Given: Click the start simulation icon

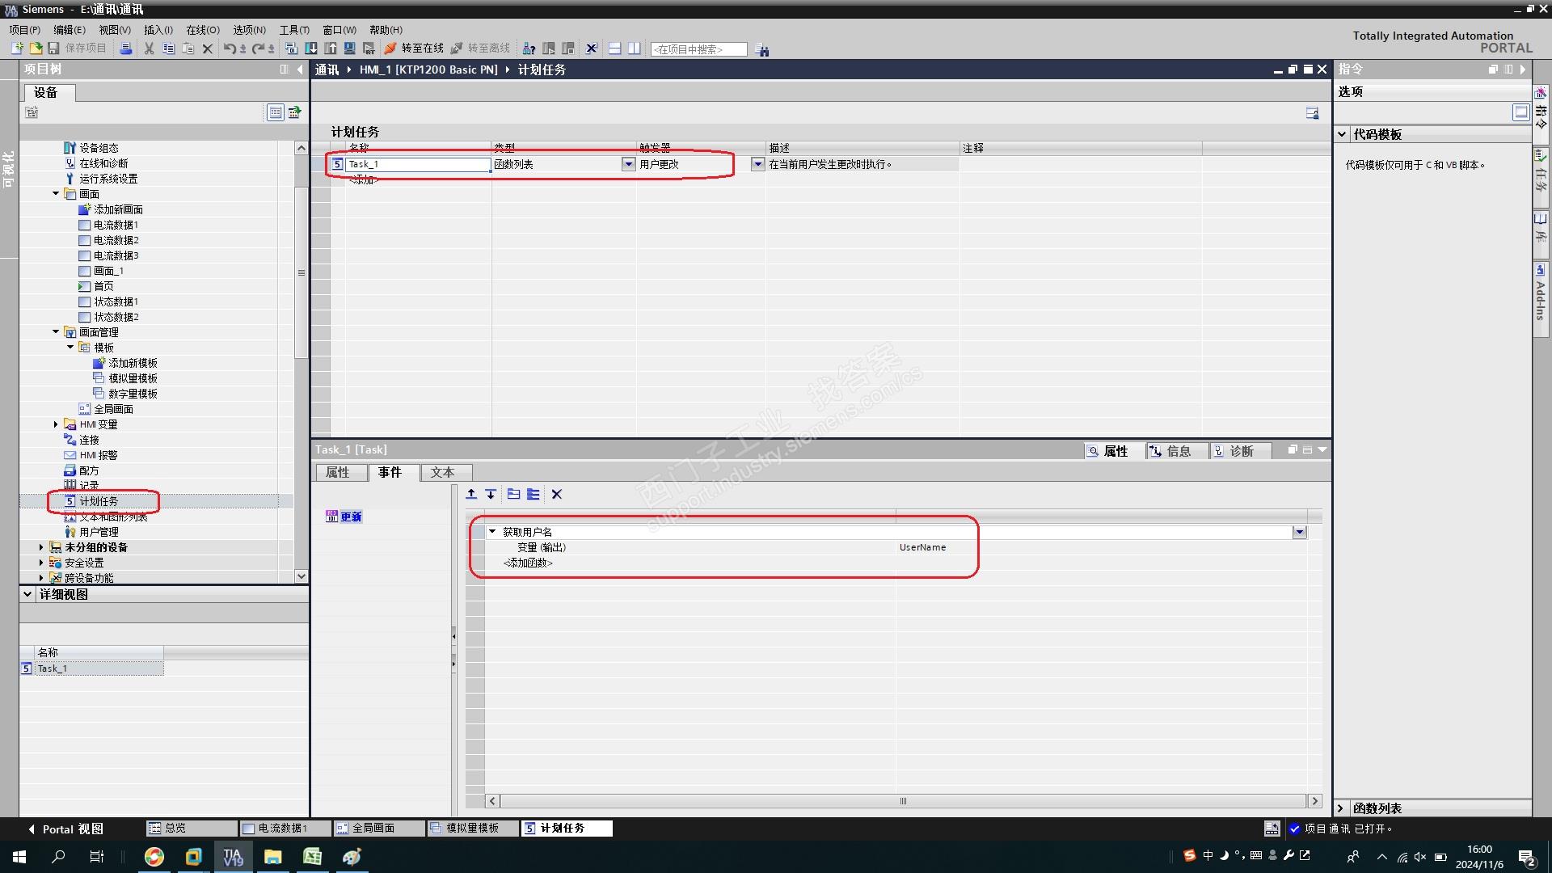Looking at the screenshot, I should click(x=349, y=48).
